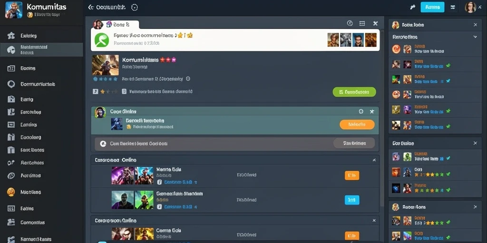
Task: Click the Komunitas app logo image
Action: 14,9
